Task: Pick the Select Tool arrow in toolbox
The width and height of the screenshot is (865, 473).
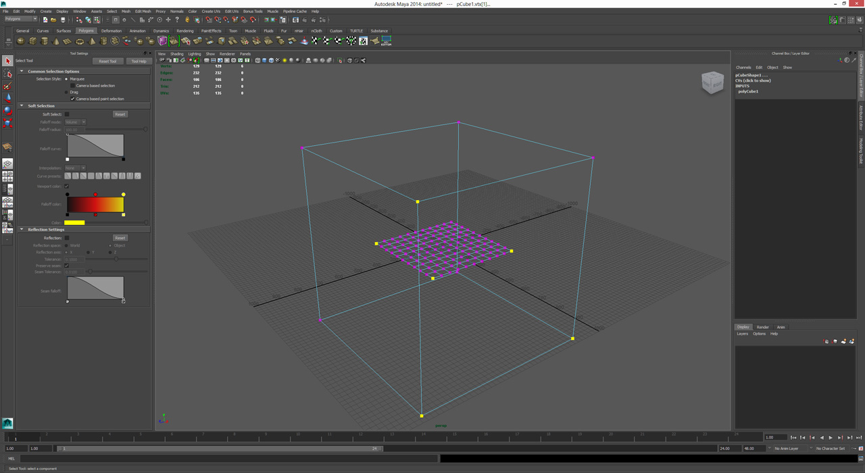Action: tap(7, 61)
